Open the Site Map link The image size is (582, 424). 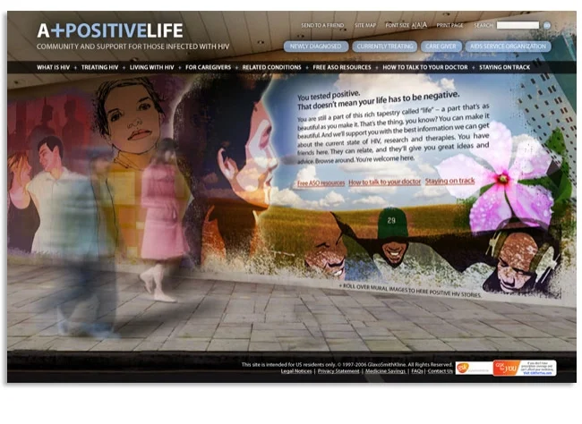coord(365,25)
